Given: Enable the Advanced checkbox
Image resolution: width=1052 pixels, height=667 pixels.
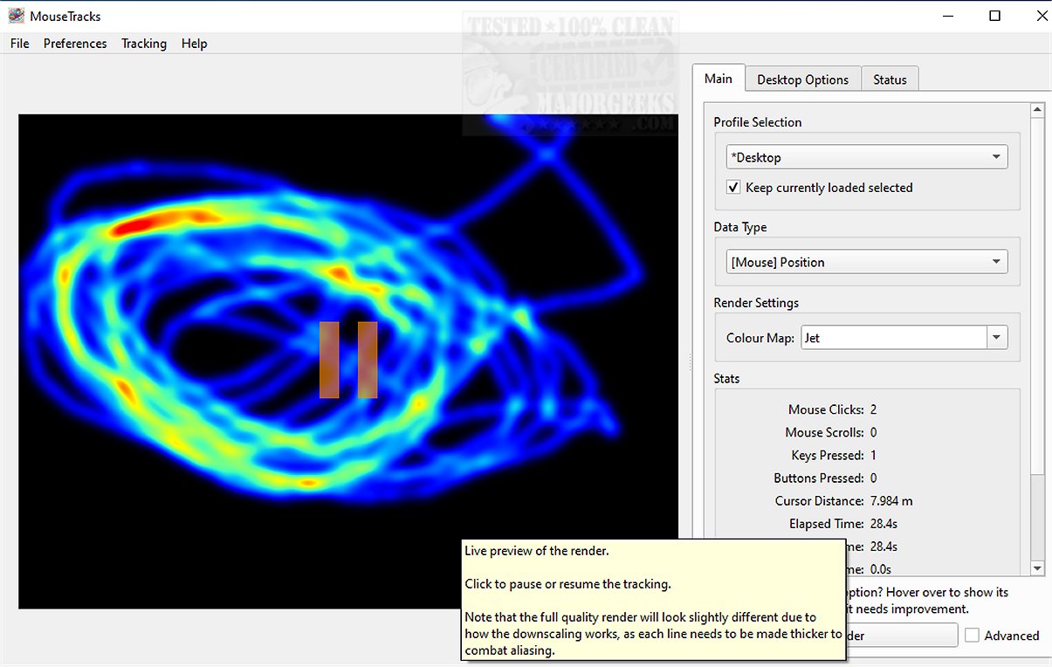Looking at the screenshot, I should point(973,636).
